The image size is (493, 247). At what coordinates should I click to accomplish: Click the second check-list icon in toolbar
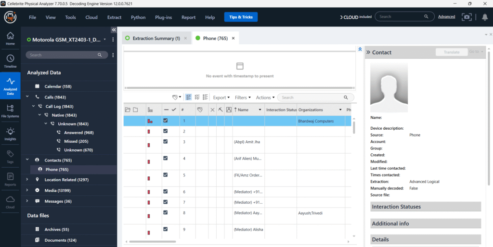coord(197,97)
